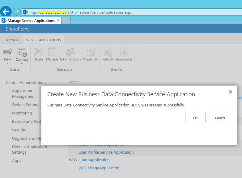Image resolution: width=242 pixels, height=178 pixels.
Task: Select the Manage Service Applications browser tab
Action: (31, 20)
